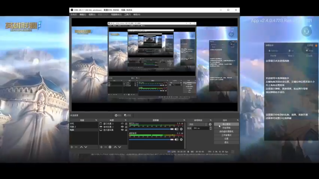Add a new scene with plus icon
The height and width of the screenshot is (179, 319).
72,147
